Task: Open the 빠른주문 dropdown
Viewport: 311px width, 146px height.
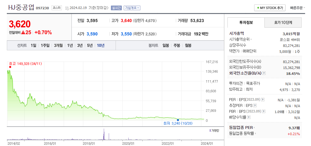Action: point(298,8)
